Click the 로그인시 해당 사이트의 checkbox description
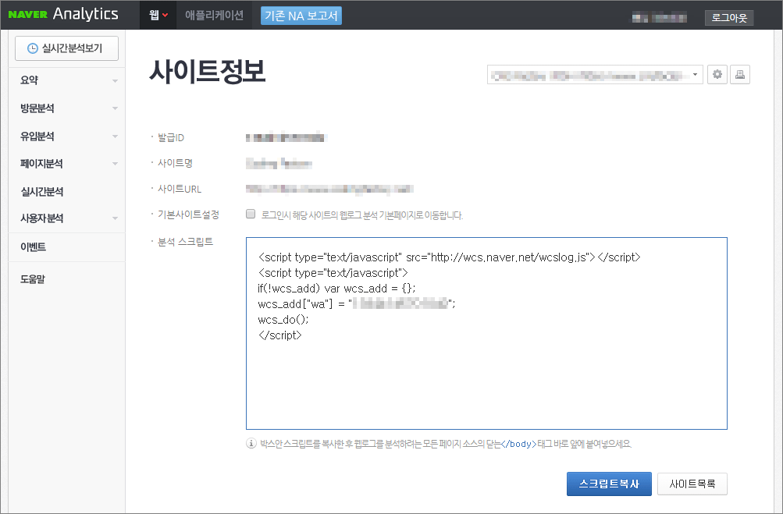 pos(362,215)
